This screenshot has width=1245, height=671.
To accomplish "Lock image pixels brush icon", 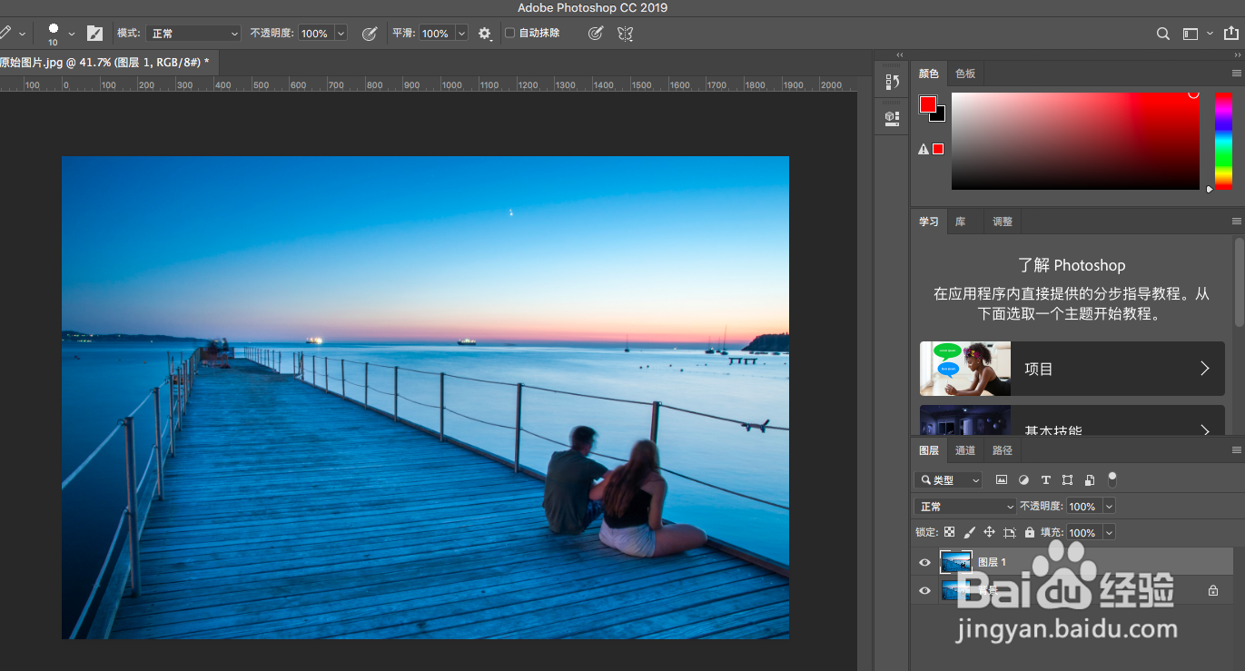I will click(969, 532).
